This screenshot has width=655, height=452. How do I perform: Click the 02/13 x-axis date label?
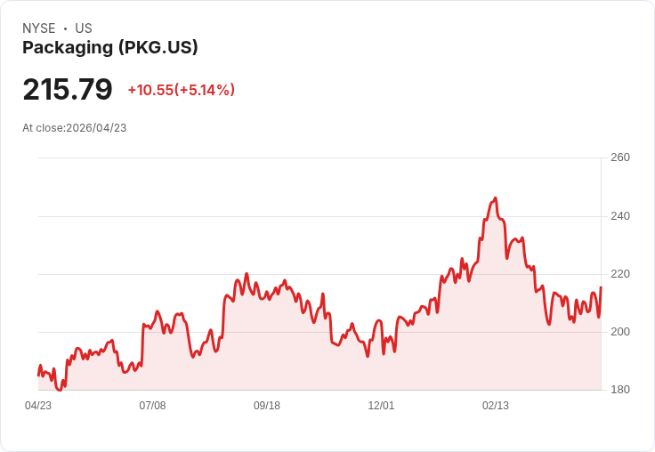[x=496, y=406]
